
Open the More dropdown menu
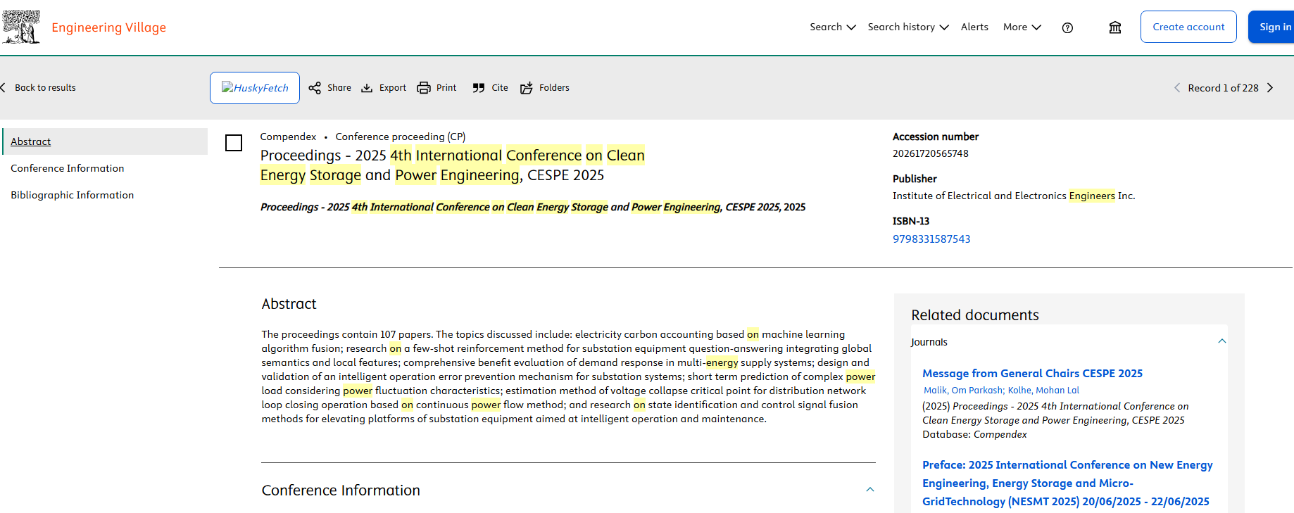1022,27
